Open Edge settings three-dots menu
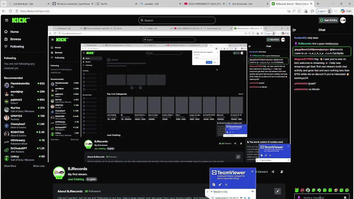This screenshot has width=354, height=199. [336, 11]
